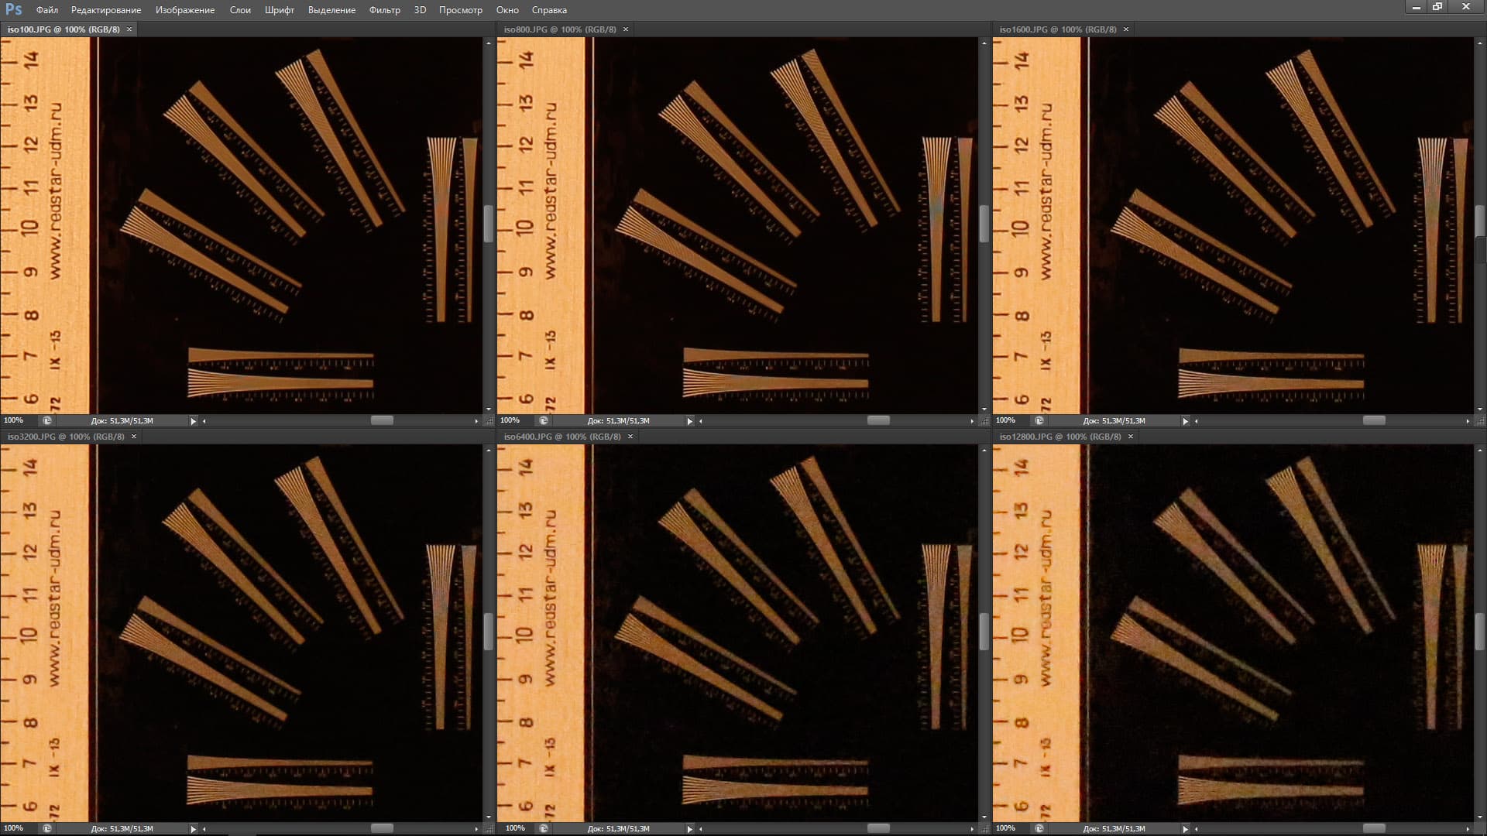The image size is (1487, 836).
Task: Expand status info arrow in iso6400.JPG pane
Action: coord(690,829)
